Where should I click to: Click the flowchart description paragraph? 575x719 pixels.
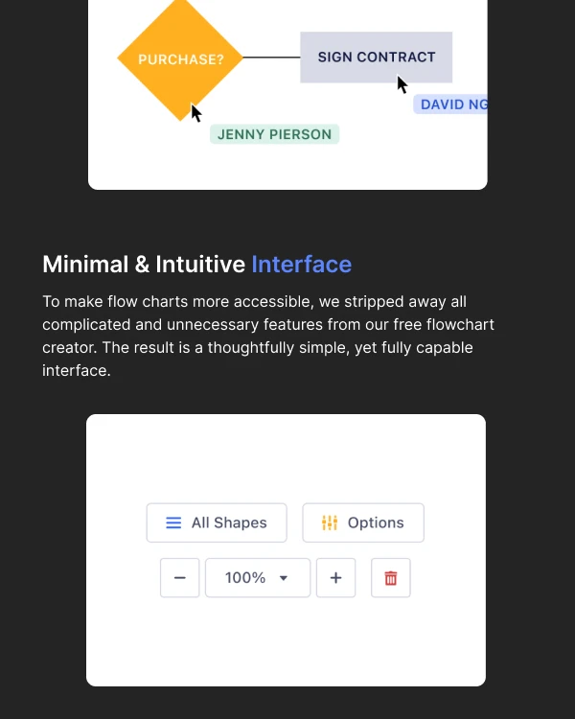tap(268, 336)
